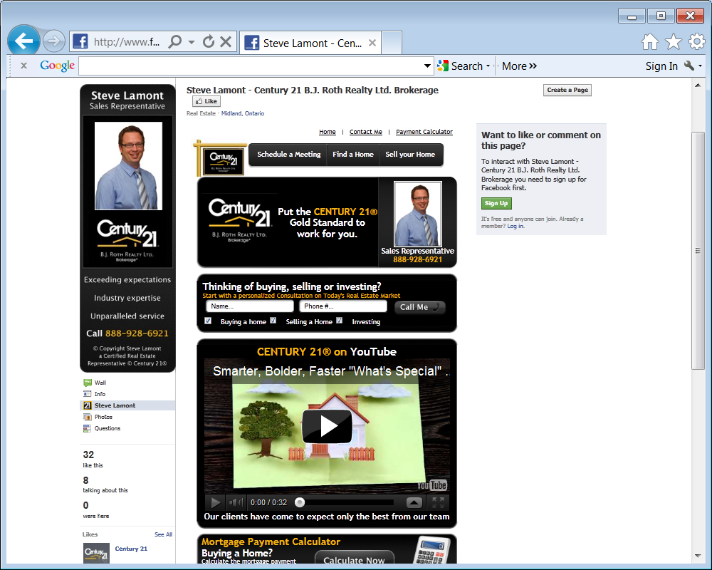Click the search magnifier in address bar
The width and height of the screenshot is (712, 570).
[x=175, y=42]
